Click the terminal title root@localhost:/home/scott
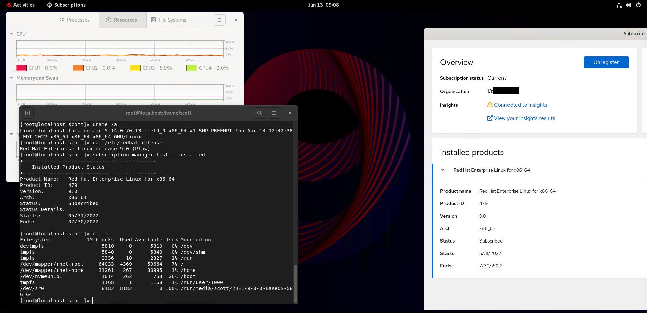Viewport: 647px width, 313px height. click(x=158, y=113)
